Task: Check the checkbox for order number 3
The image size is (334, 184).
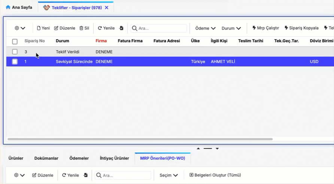Action: click(15, 52)
